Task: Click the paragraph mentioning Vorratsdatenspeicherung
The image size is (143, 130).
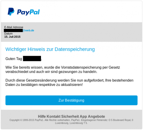Action: point(63,69)
